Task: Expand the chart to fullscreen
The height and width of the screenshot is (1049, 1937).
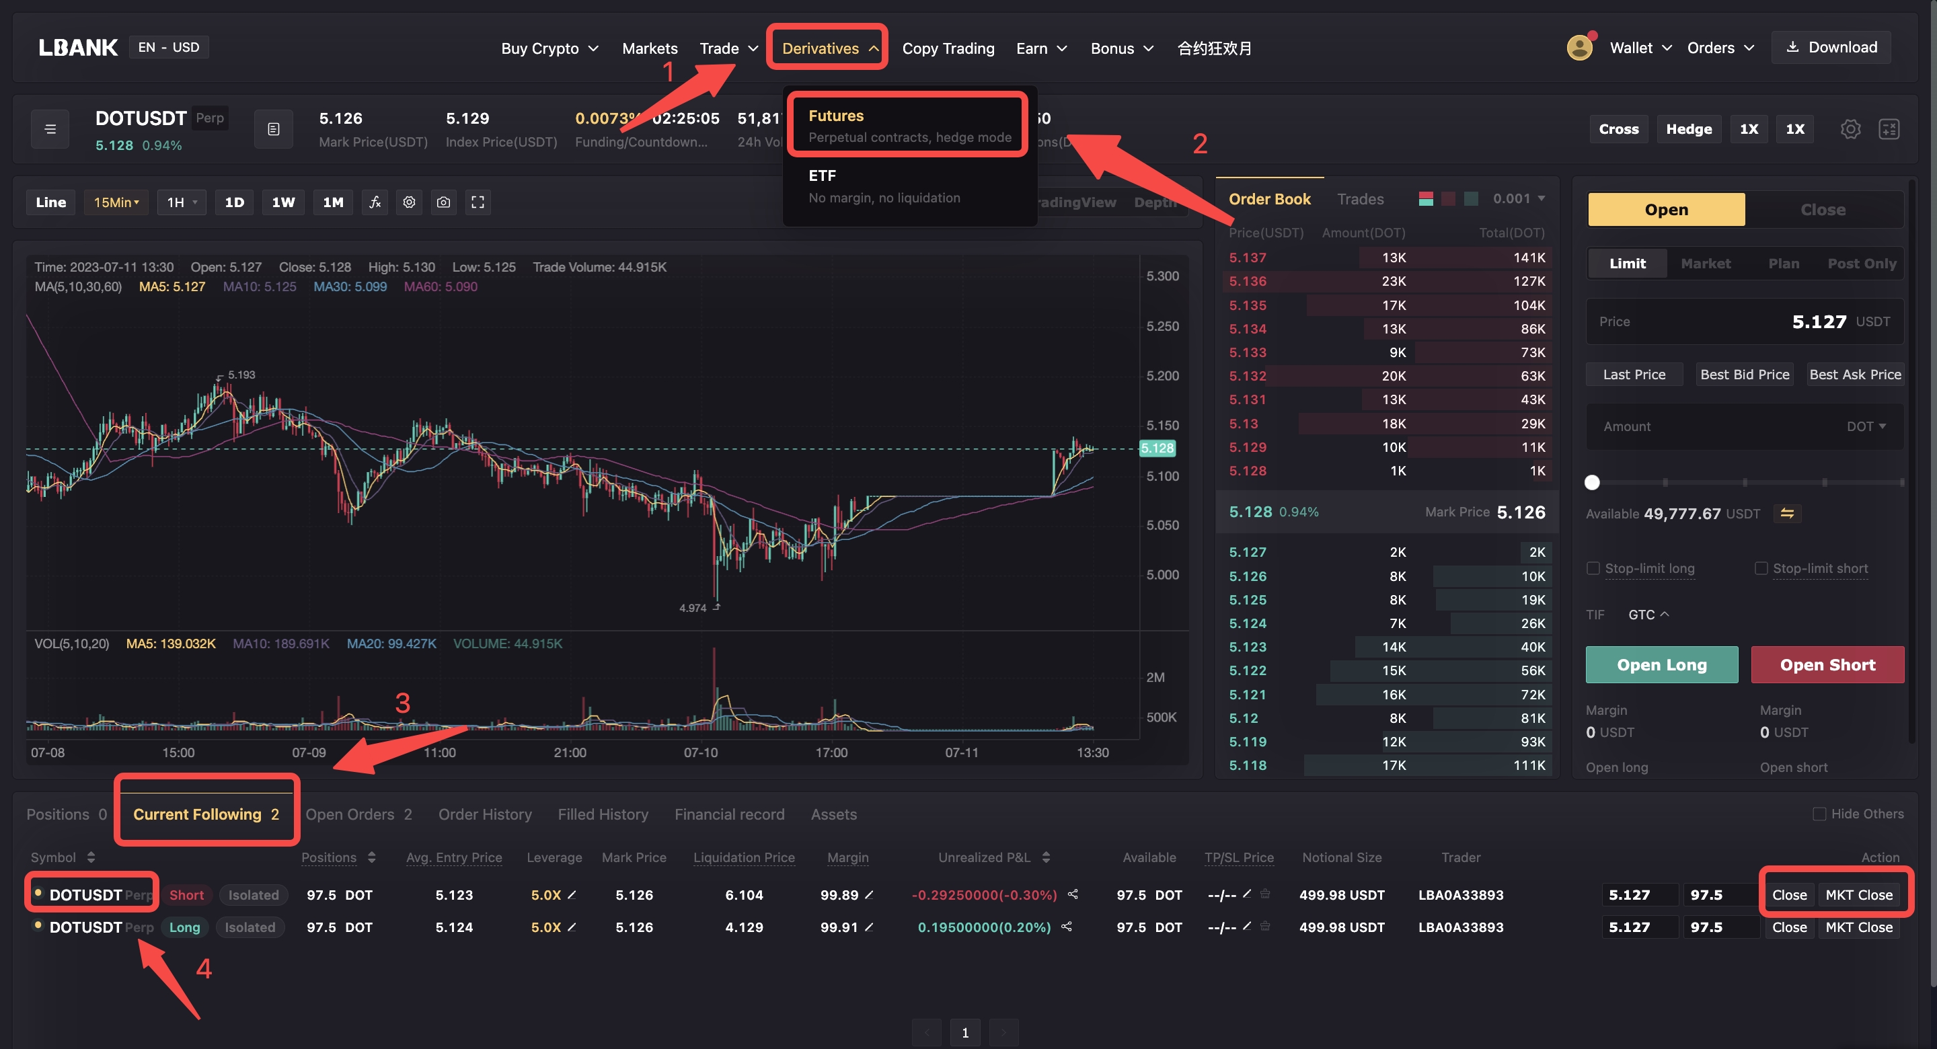Action: click(478, 202)
